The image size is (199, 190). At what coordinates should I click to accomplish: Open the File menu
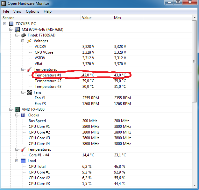point(6,11)
